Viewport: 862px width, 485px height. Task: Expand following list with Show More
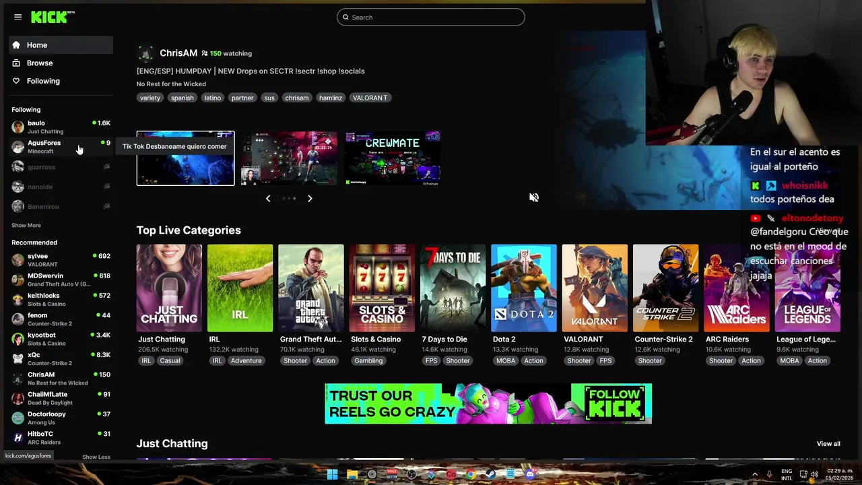pos(26,225)
